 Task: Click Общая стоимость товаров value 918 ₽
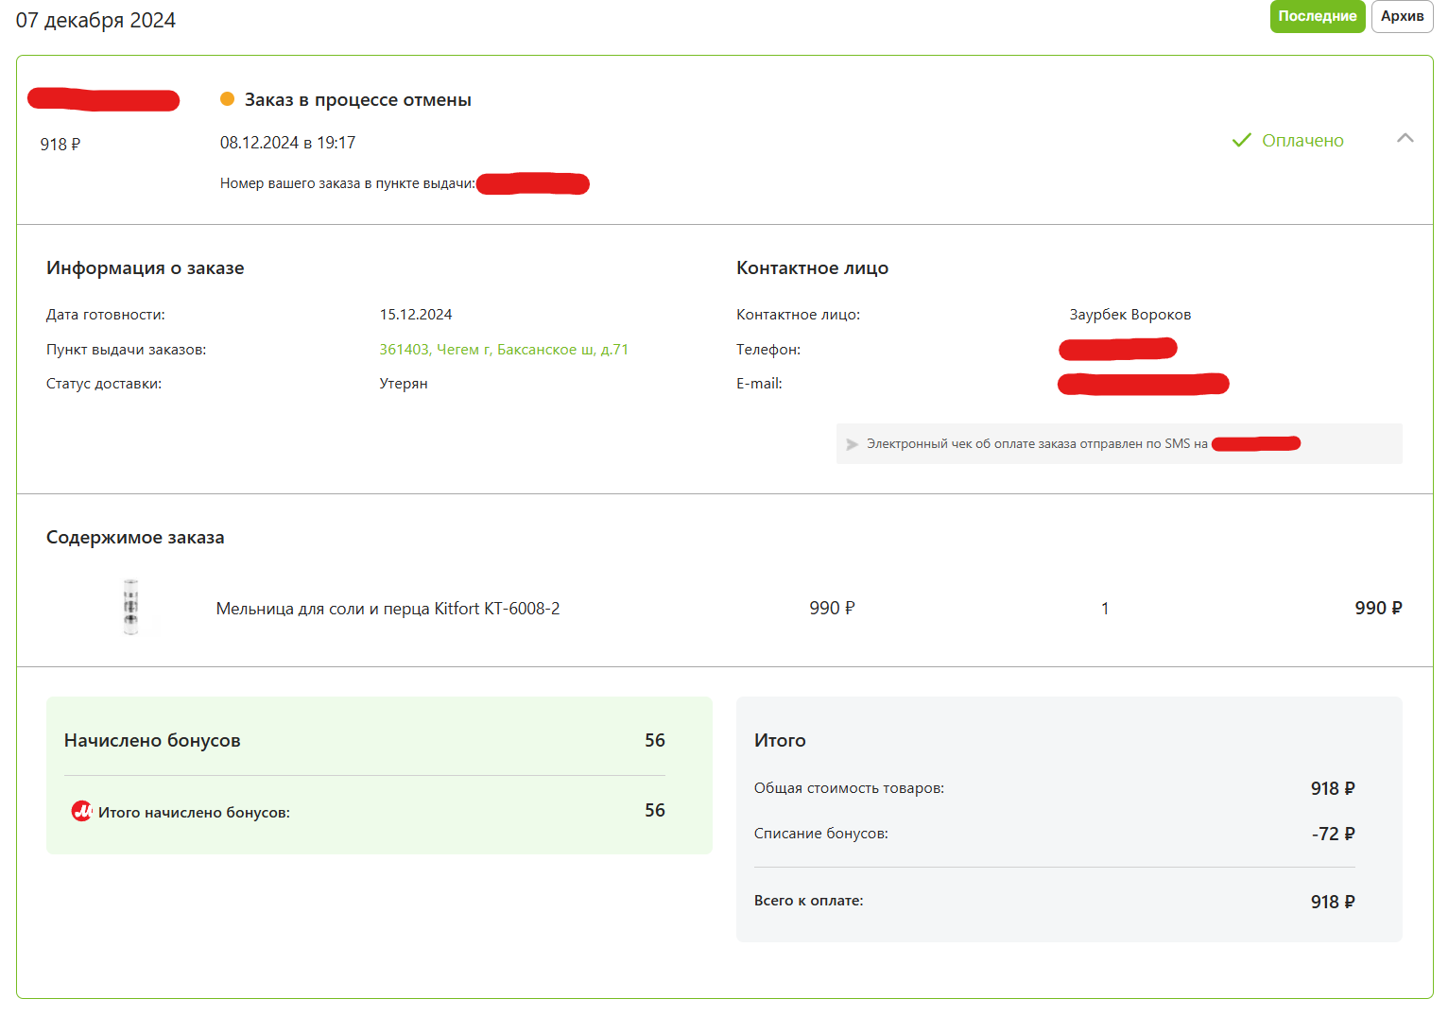click(x=1333, y=788)
